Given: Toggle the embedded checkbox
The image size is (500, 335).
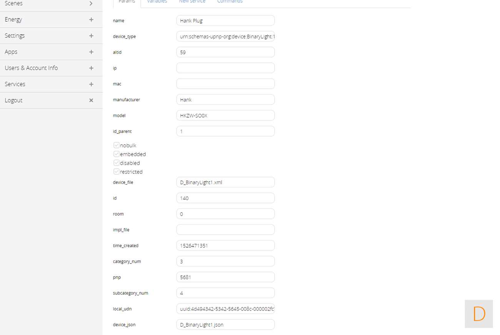Looking at the screenshot, I should tap(116, 154).
